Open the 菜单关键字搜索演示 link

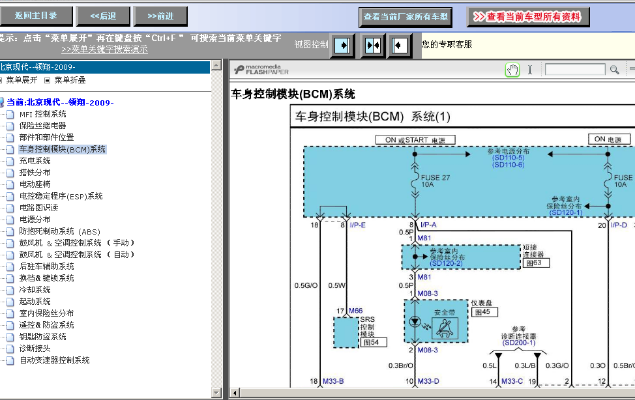[x=104, y=50]
